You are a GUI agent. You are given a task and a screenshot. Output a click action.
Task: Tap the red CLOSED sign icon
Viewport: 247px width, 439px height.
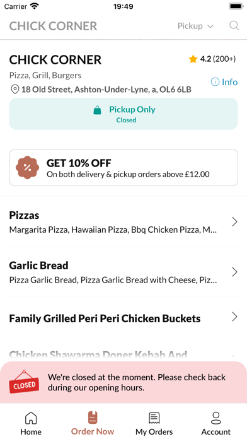24,382
